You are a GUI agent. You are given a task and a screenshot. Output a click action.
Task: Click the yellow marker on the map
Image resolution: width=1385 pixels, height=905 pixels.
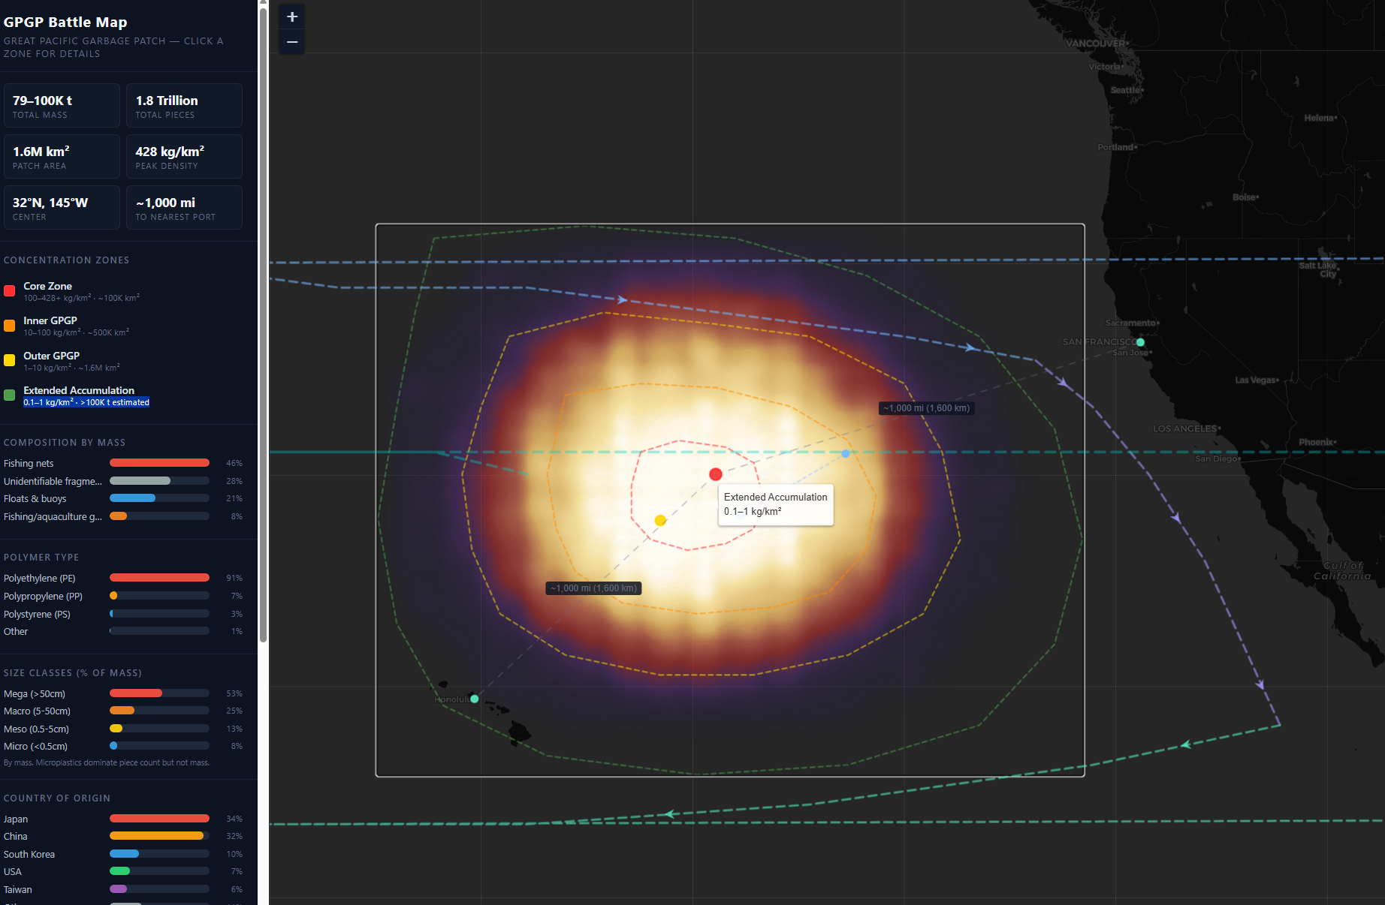[660, 520]
